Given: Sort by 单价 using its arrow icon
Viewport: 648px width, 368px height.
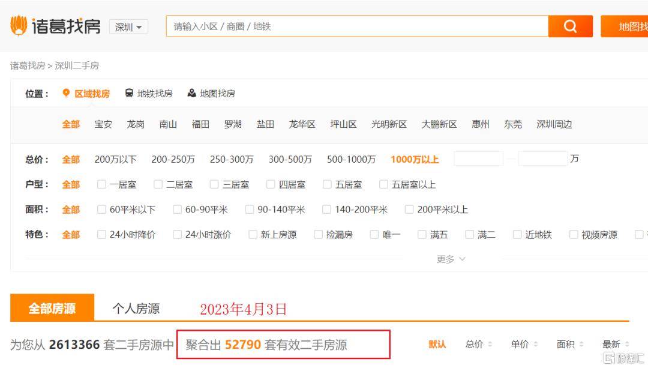Looking at the screenshot, I should coord(535,345).
